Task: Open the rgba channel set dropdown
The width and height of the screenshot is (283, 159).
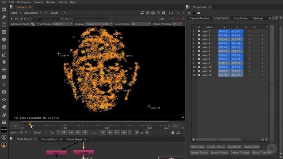Action: (16, 13)
